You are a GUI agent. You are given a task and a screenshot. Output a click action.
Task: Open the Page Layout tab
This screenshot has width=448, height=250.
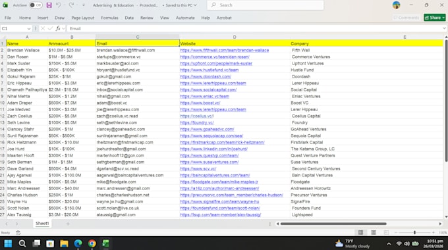point(82,18)
